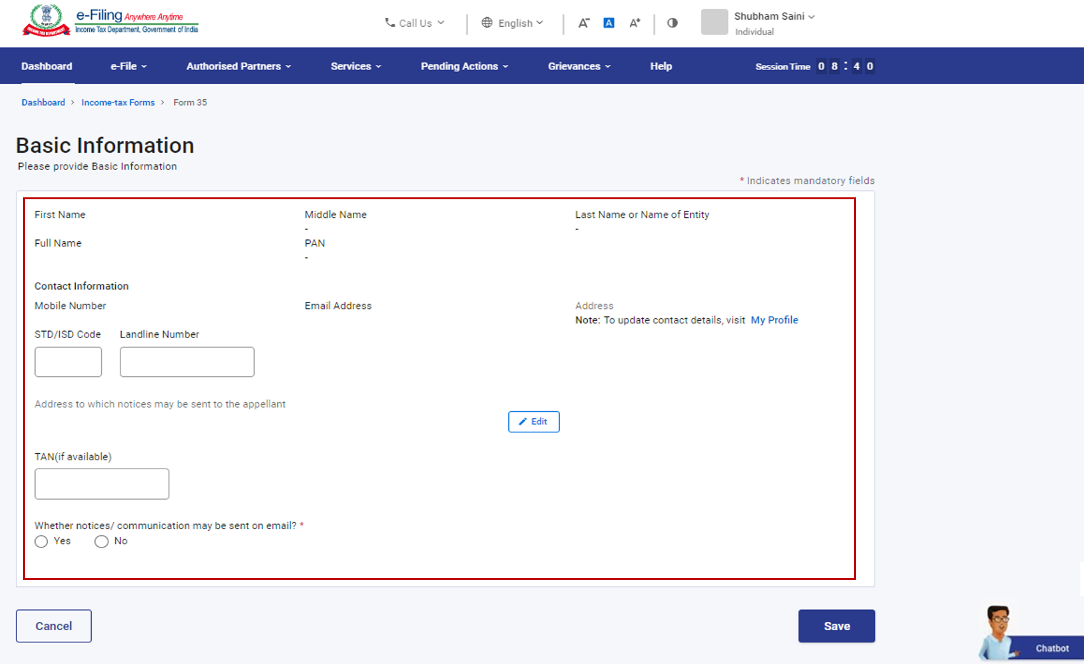
Task: Select Yes for notices sent on email
Action: click(41, 541)
